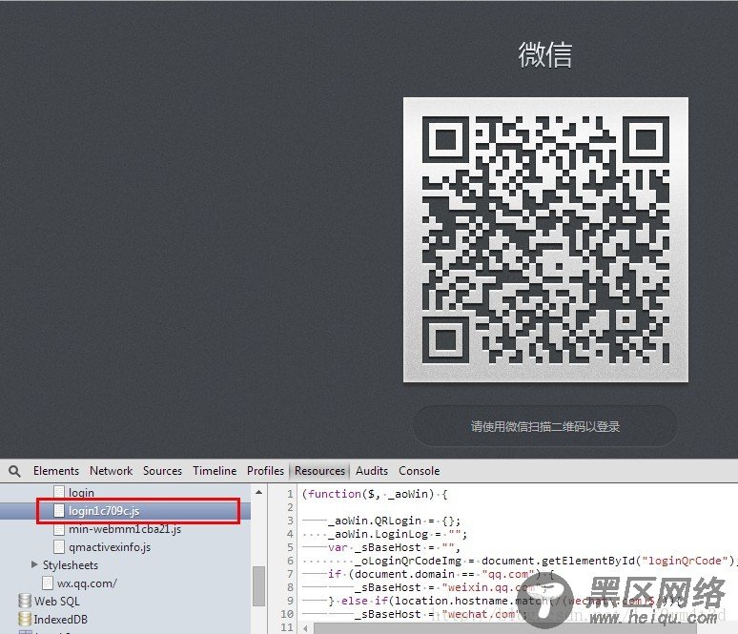
Task: Click the scan-to-login prompt text
Action: [545, 426]
